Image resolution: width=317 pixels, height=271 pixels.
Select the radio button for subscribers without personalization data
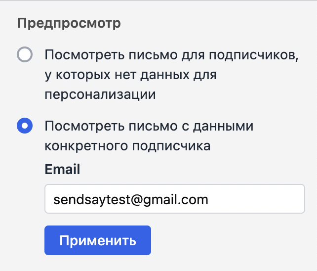[25, 54]
